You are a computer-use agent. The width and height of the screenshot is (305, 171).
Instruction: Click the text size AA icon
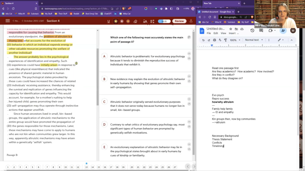145,21
